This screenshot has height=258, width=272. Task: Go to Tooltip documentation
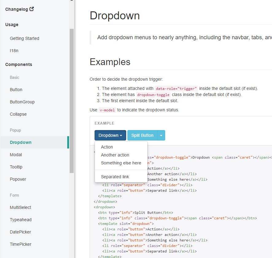[x=16, y=167]
